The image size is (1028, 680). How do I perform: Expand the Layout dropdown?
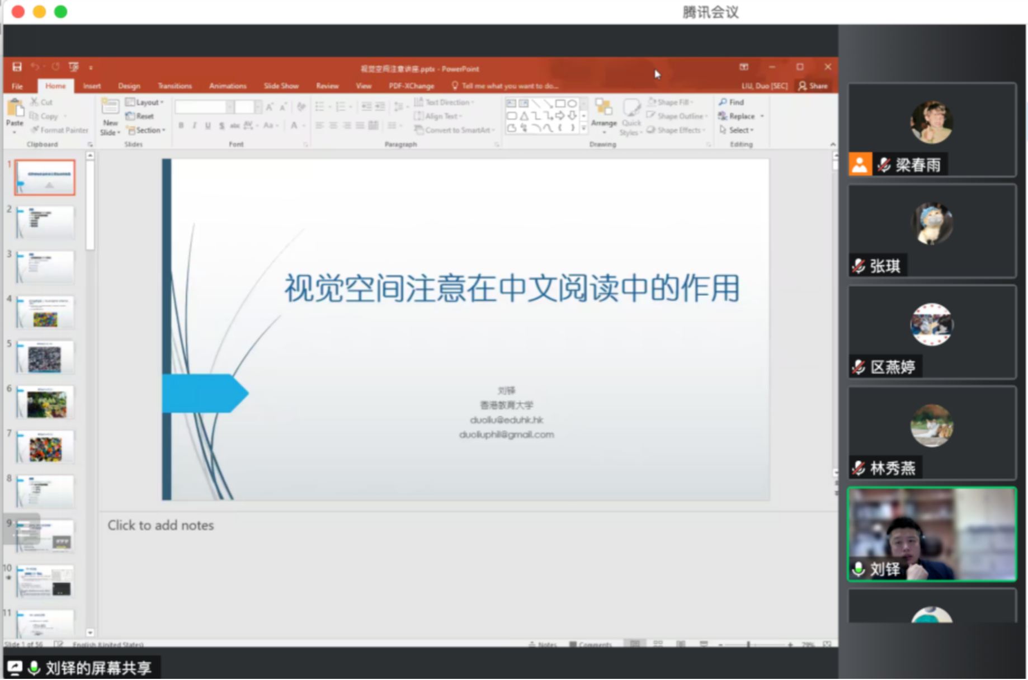pos(145,102)
